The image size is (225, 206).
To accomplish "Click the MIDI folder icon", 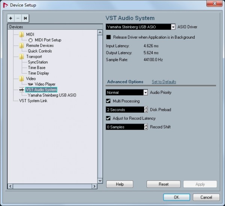I will pyautogui.click(x=21, y=35).
